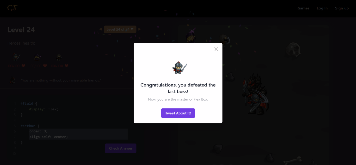Click the Tweet About It! button

click(x=178, y=113)
